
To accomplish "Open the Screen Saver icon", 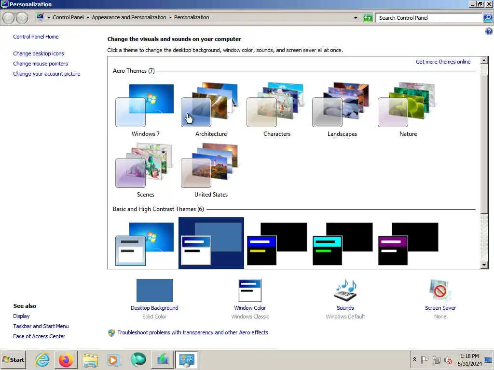I will 440,290.
